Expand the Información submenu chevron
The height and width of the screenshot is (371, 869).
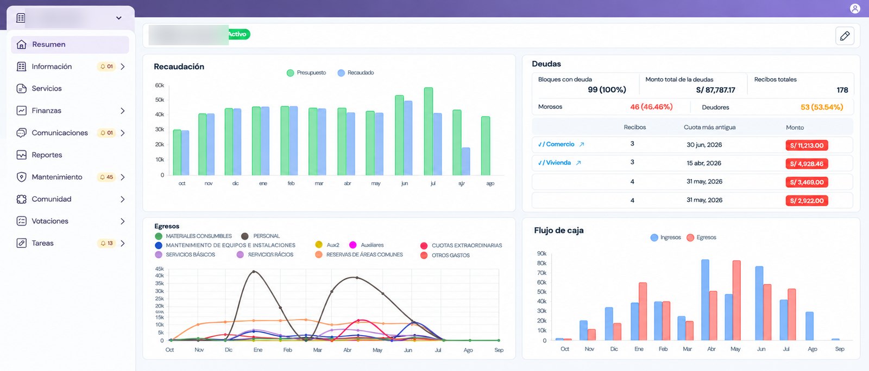(x=123, y=67)
